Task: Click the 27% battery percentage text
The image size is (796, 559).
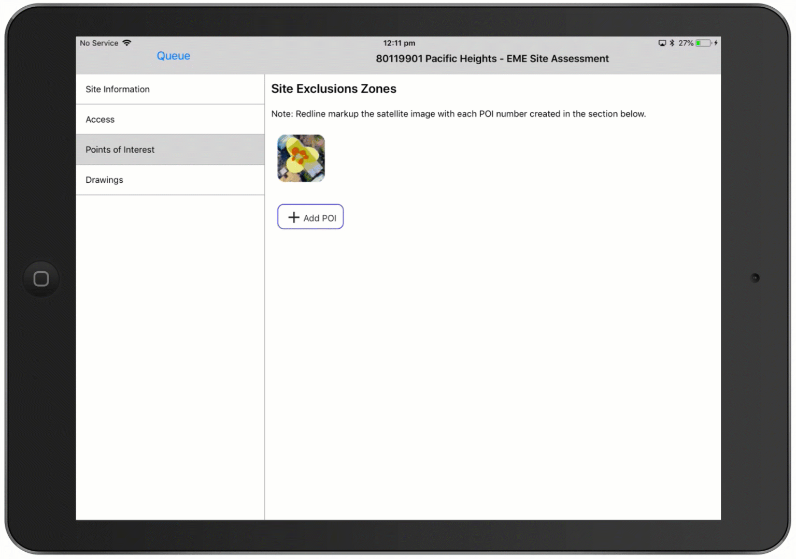Action: [686, 43]
